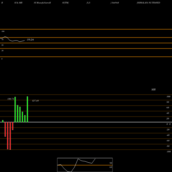Open the mini RSI preview chart thumbnail
The image size is (172, 172).
tap(85, 165)
